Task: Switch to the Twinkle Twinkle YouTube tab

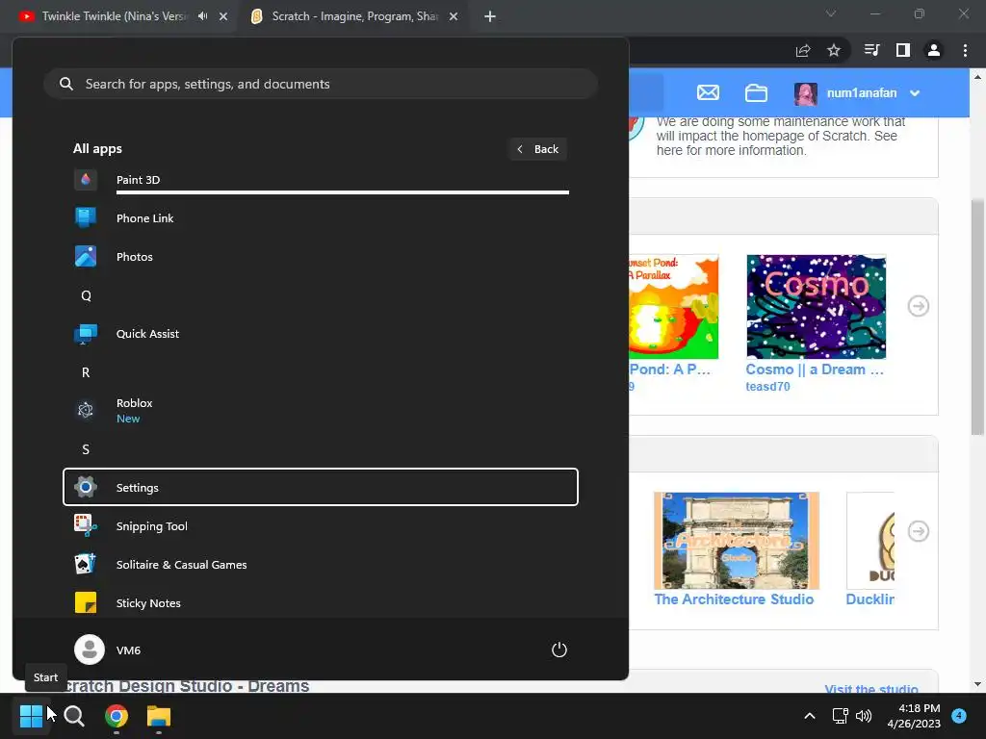Action: (114, 16)
